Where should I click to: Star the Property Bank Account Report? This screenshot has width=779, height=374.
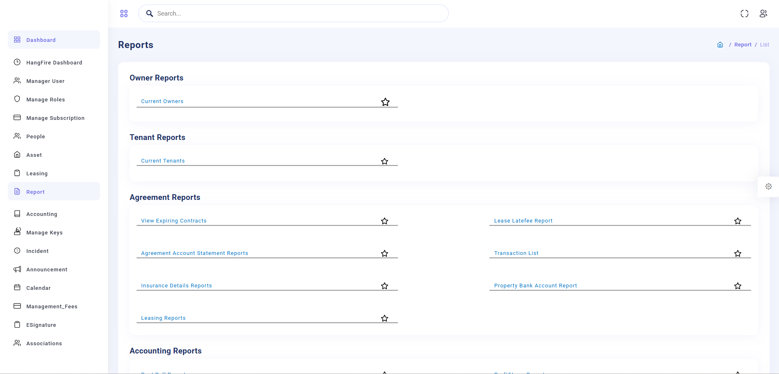738,286
